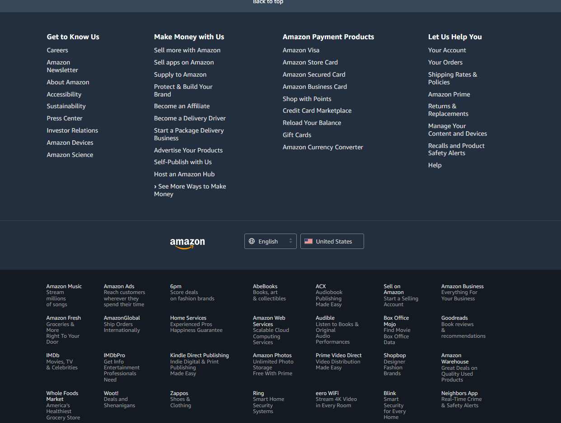The height and width of the screenshot is (423, 561).
Task: Click the Help link
Action: [x=435, y=165]
